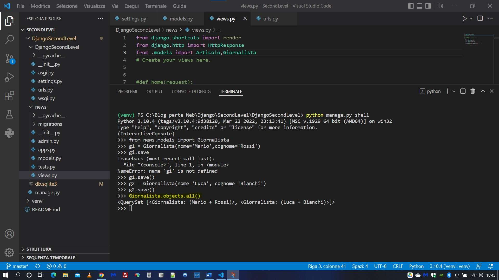Open the Python extension view
499x280 pixels.
(x=9, y=133)
